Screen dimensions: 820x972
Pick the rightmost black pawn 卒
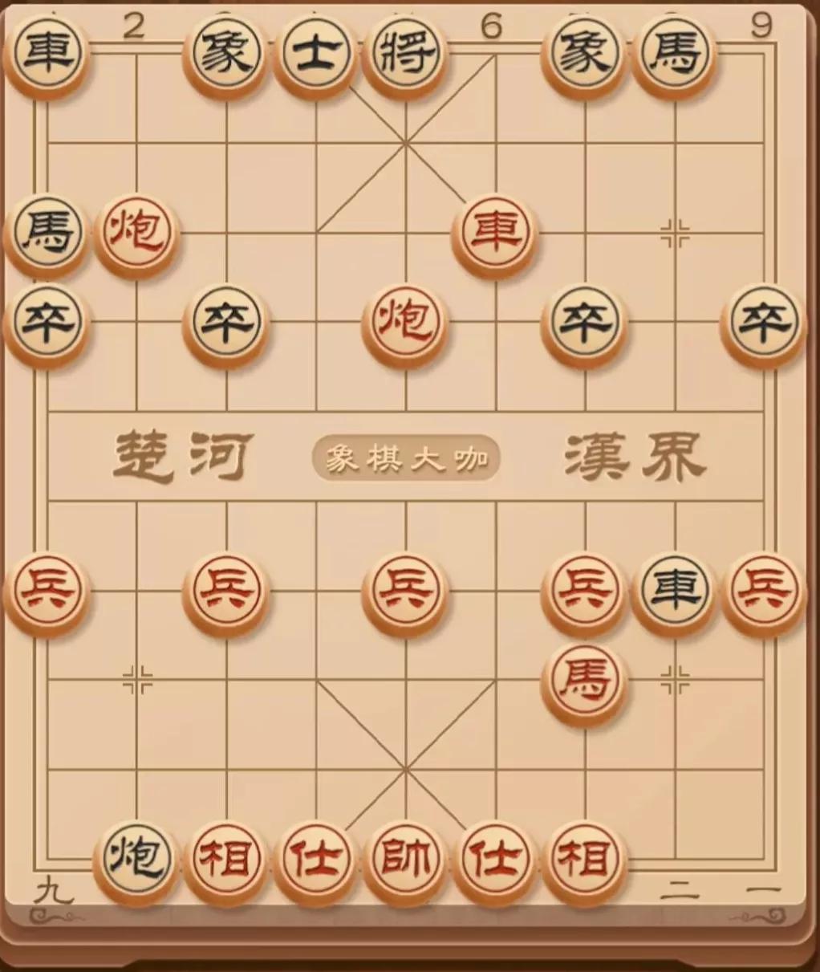pos(764,323)
